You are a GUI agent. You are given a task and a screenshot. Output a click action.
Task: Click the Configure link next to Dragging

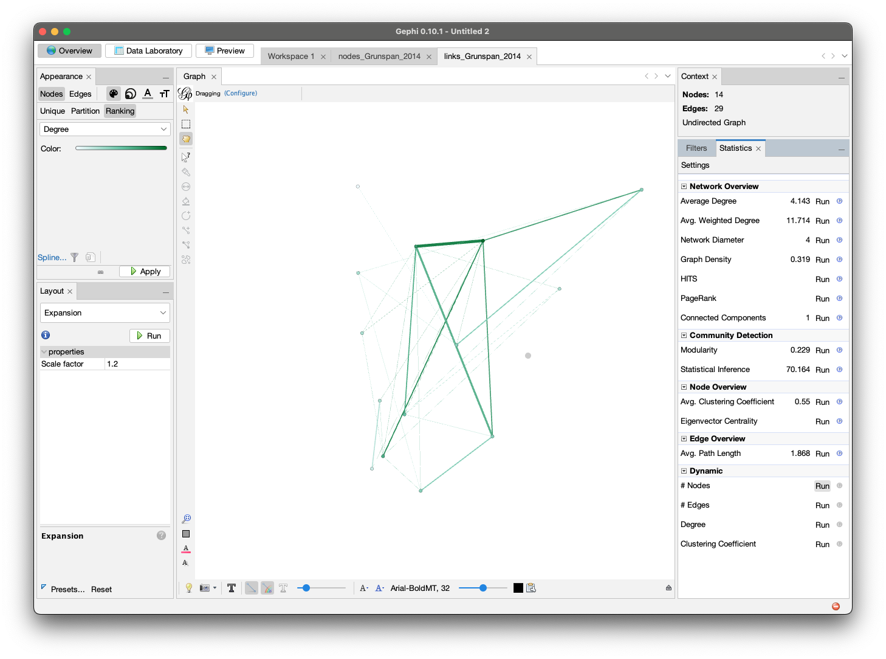(241, 93)
